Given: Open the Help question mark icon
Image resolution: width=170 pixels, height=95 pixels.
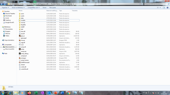Looking at the screenshot, I should pyautogui.click(x=168, y=8).
